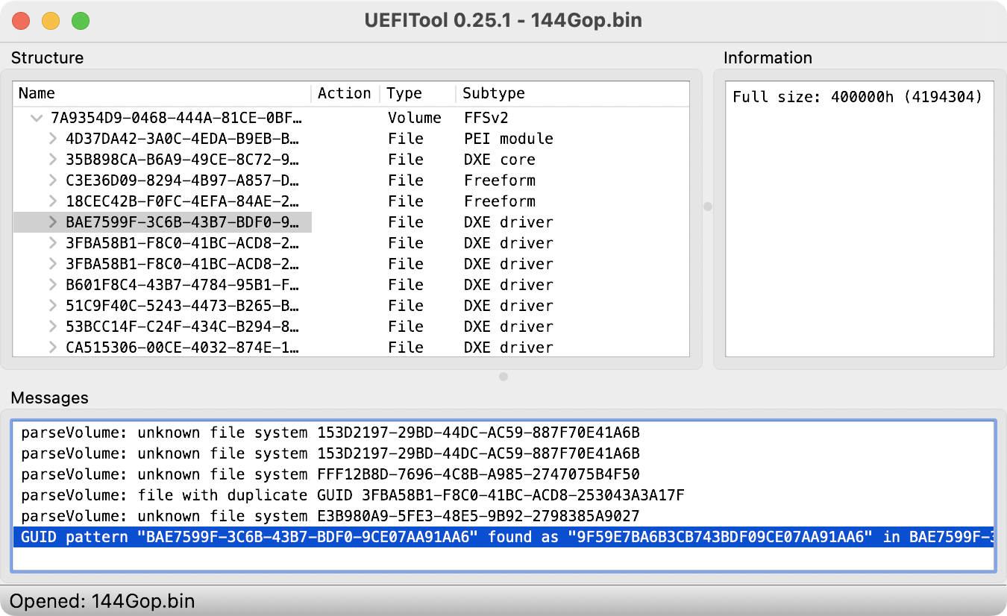Sort by the Name column header
This screenshot has width=1007, height=616.
(x=162, y=93)
